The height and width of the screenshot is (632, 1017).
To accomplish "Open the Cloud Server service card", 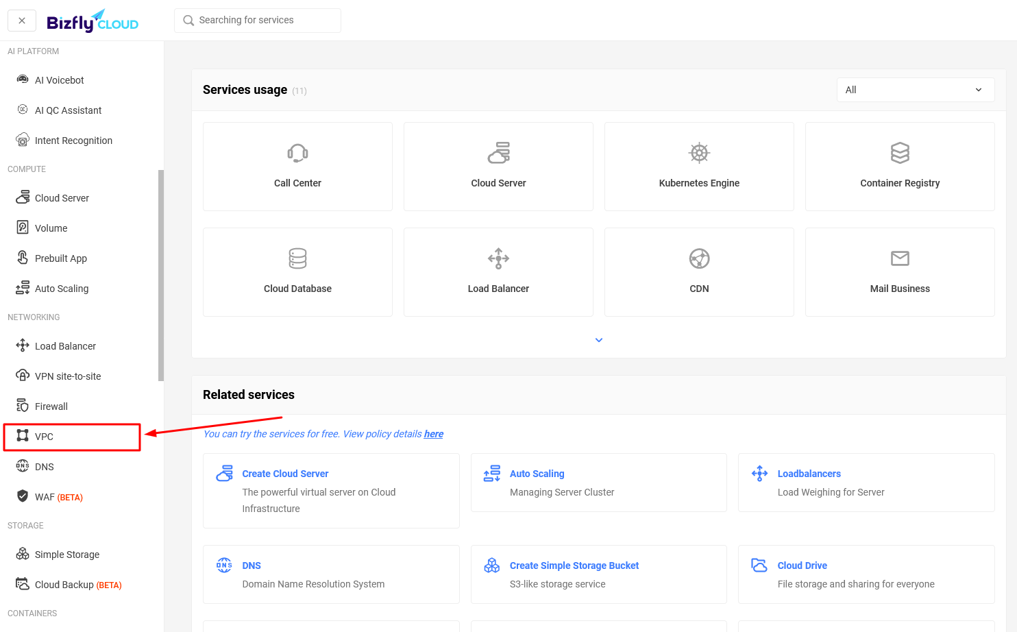I will pyautogui.click(x=498, y=167).
